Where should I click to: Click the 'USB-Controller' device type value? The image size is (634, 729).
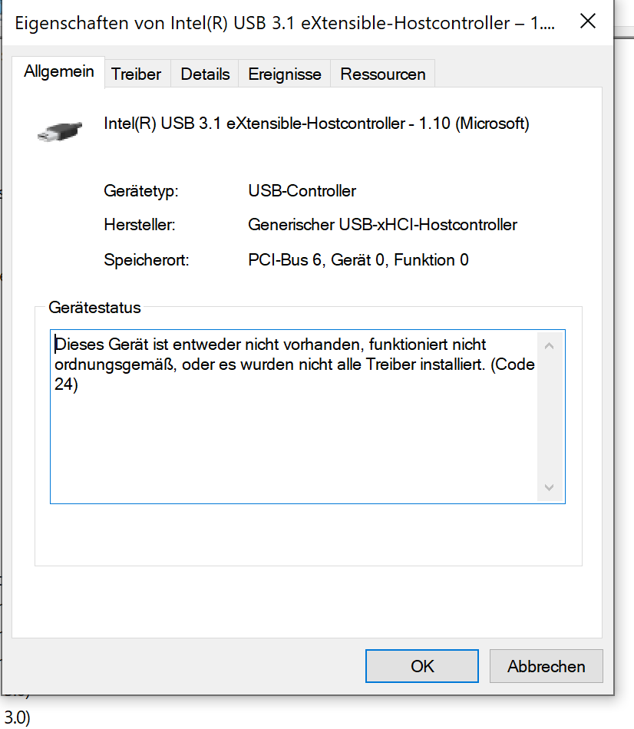[302, 191]
